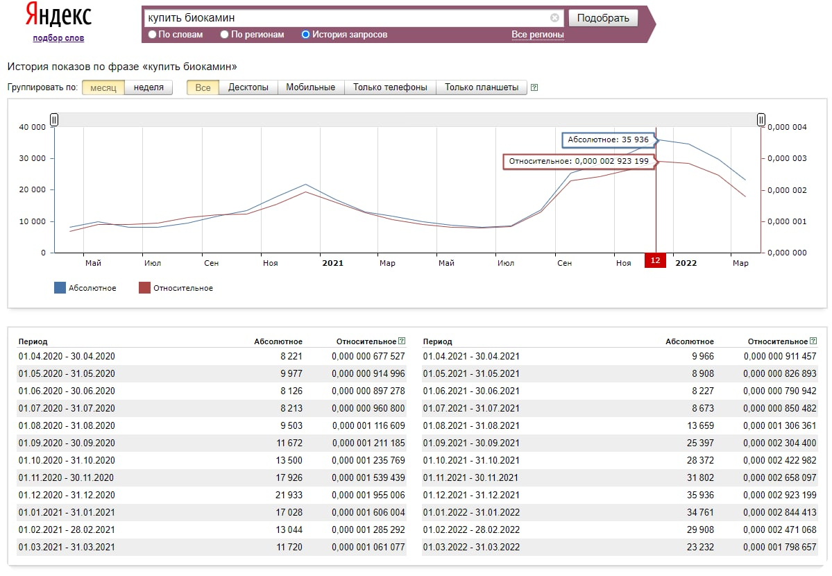Clear the search field with X icon
This screenshot has height=576, width=832.
[554, 18]
